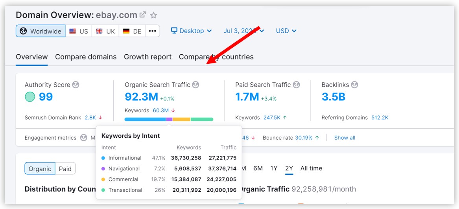The width and height of the screenshot is (459, 209).
Task: Click Transactional traffic value 20,000,196
Action: [x=221, y=190]
